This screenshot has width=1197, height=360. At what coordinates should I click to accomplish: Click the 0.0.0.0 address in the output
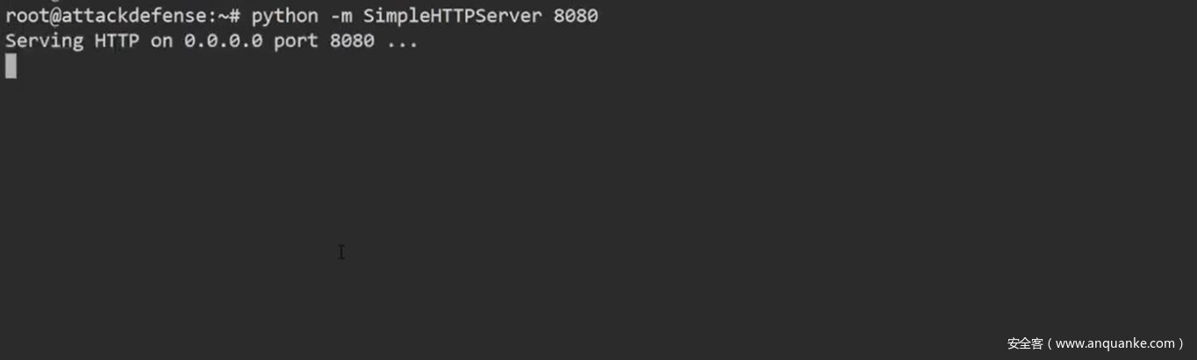pyautogui.click(x=223, y=40)
